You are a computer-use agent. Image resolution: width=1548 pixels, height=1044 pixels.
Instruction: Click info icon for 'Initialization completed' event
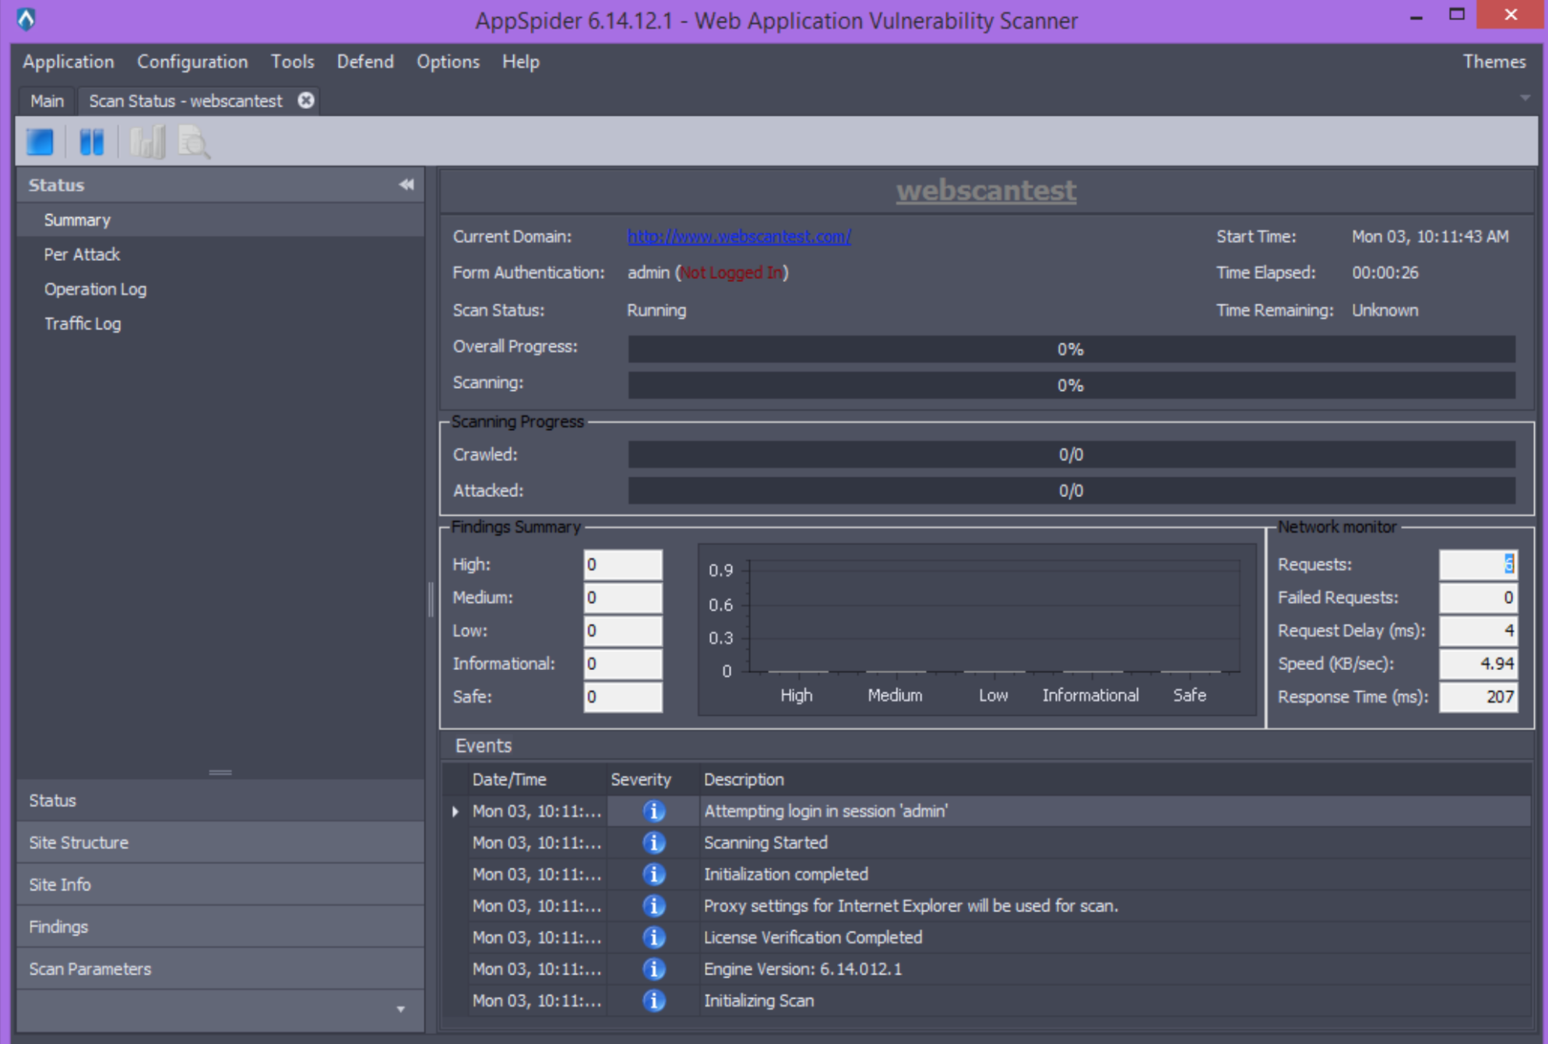pyautogui.click(x=654, y=874)
